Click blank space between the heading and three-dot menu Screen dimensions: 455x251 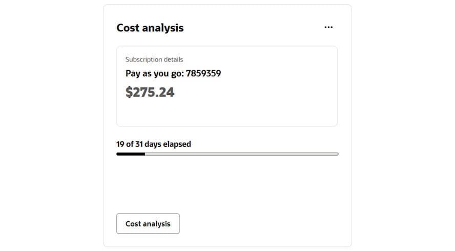click(x=251, y=28)
